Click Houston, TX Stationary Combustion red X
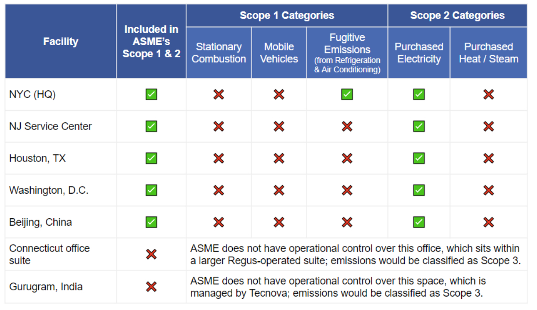Screen dimensions: 537x310 pos(219,158)
